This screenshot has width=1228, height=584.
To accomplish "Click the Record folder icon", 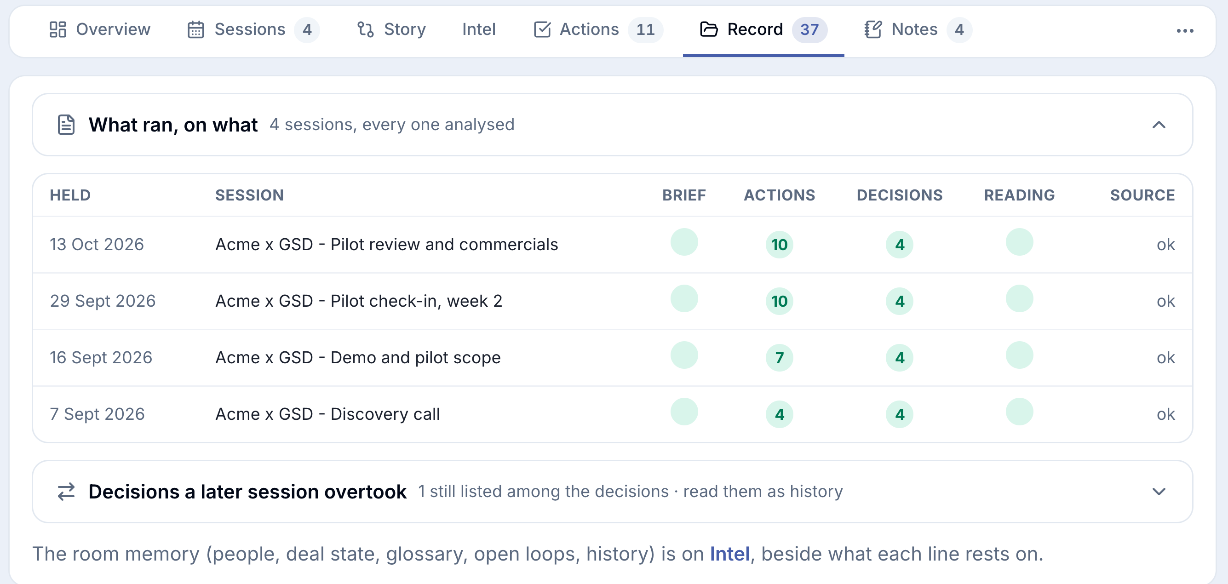I will pyautogui.click(x=709, y=29).
